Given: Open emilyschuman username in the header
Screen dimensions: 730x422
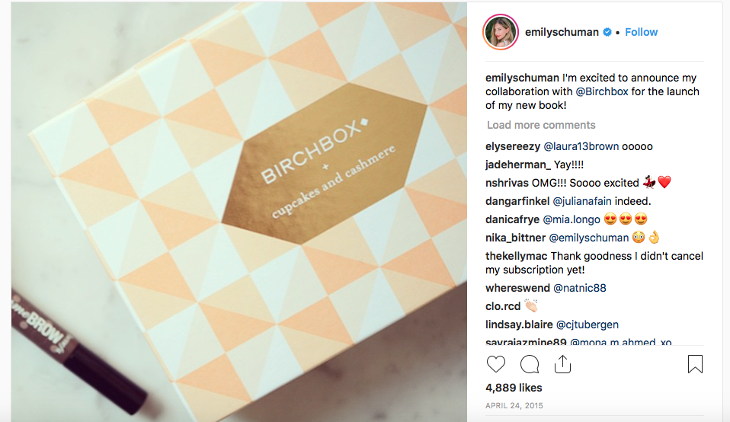Looking at the screenshot, I should pyautogui.click(x=562, y=32).
